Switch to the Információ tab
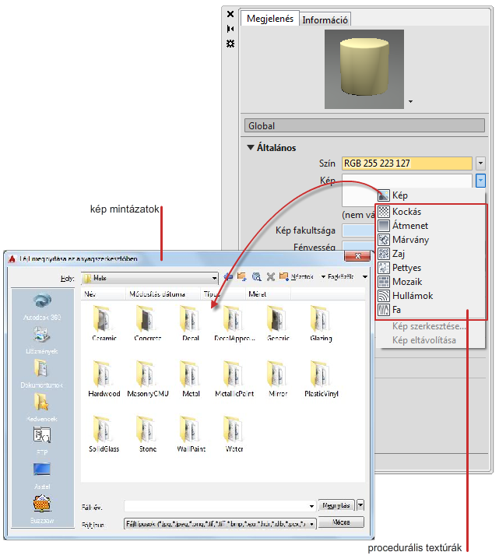This screenshot has width=499, height=559. pos(325,20)
